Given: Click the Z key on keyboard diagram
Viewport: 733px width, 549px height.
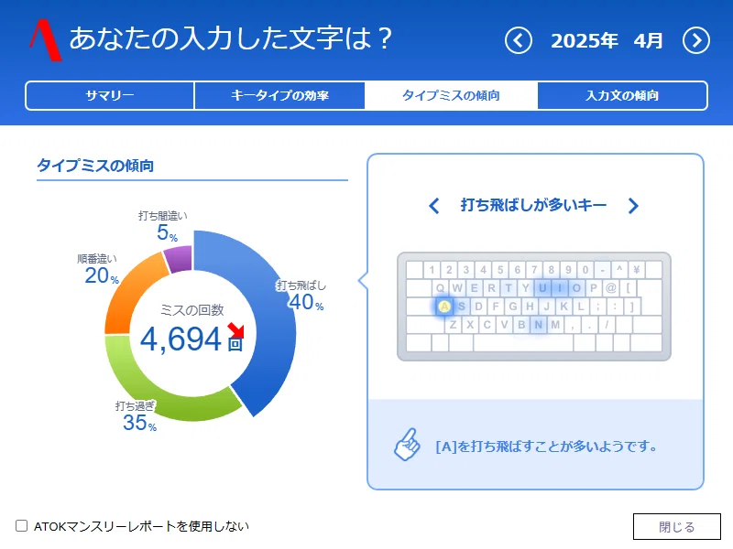Looking at the screenshot, I should click(453, 325).
